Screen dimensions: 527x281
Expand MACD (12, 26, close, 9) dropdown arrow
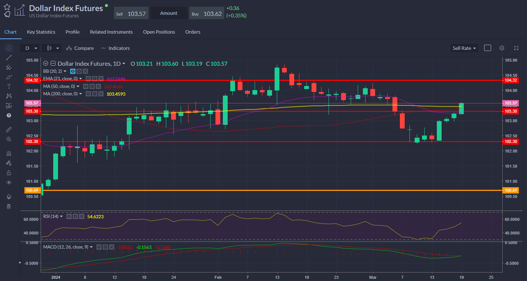[91, 247]
